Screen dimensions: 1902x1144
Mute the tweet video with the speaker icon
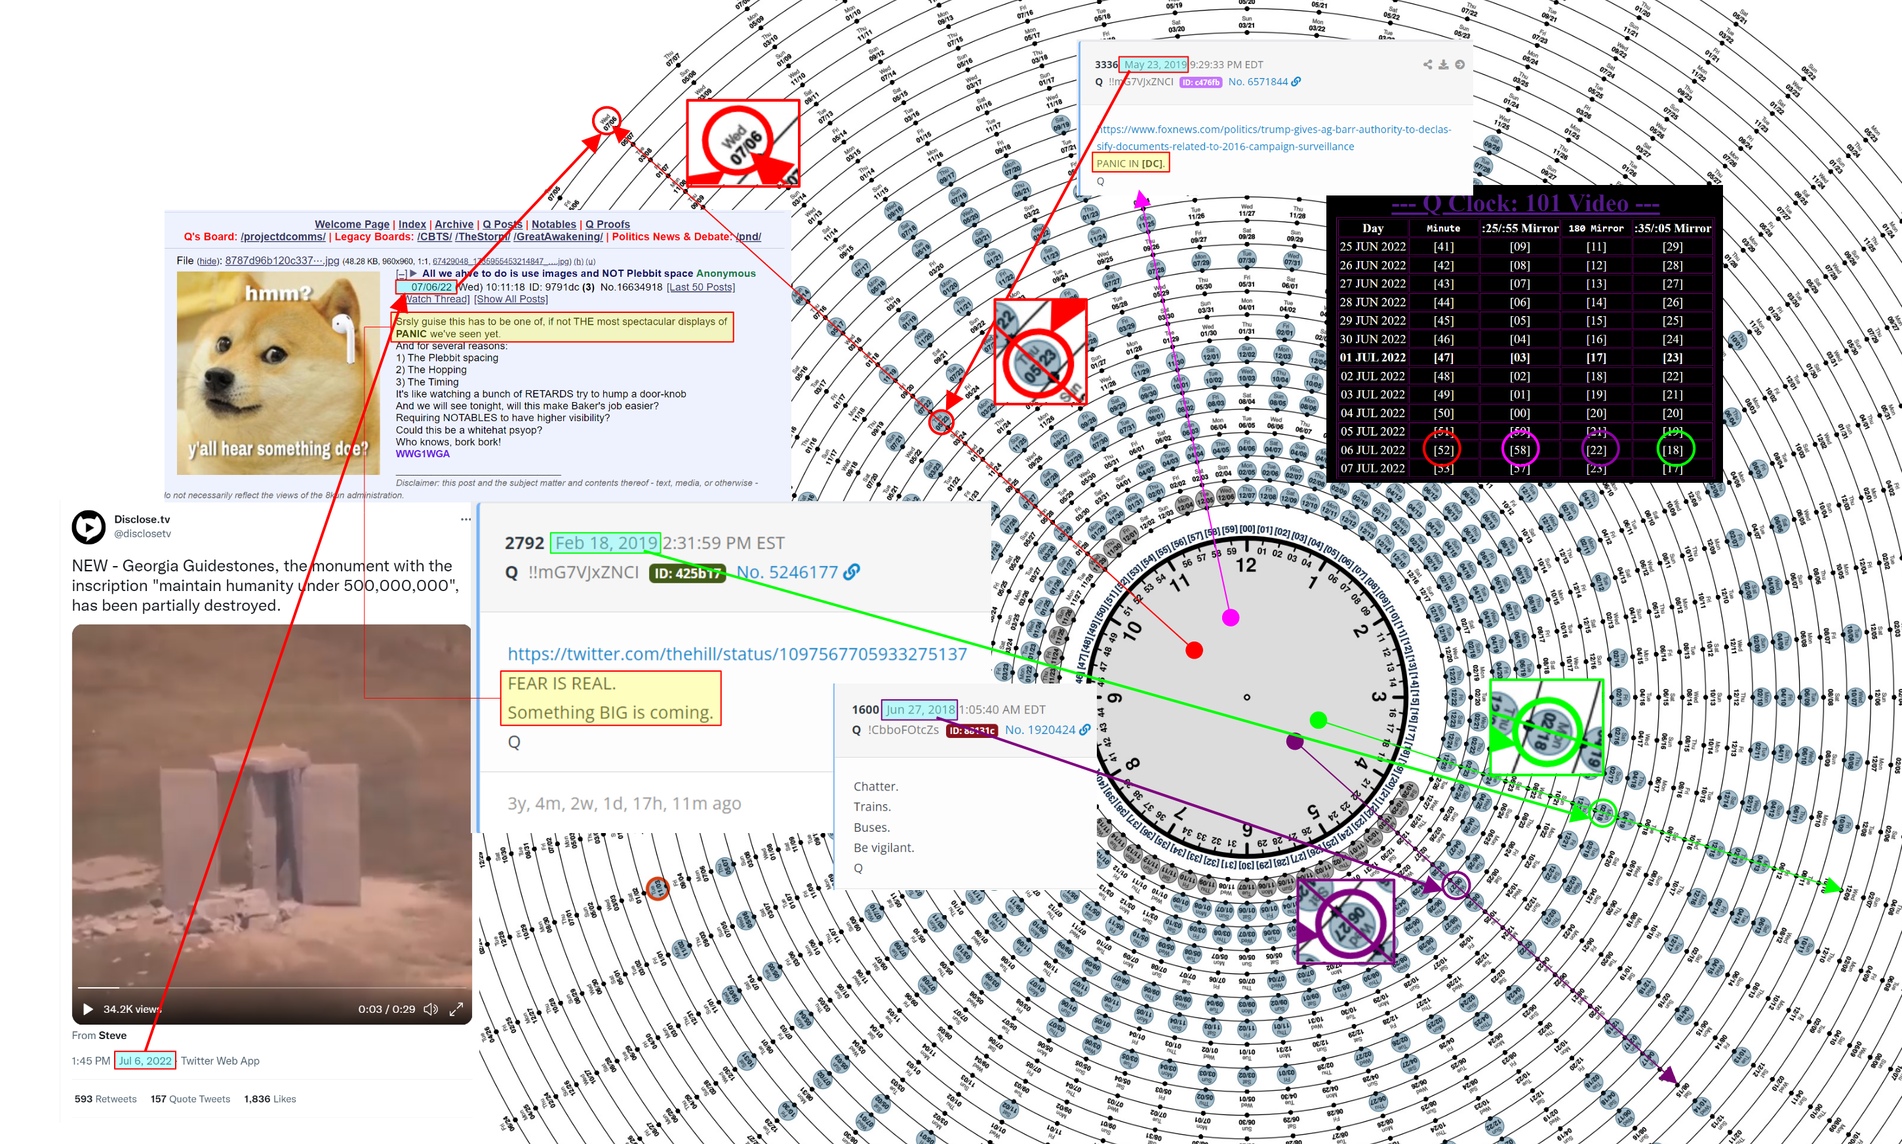[x=431, y=1009]
